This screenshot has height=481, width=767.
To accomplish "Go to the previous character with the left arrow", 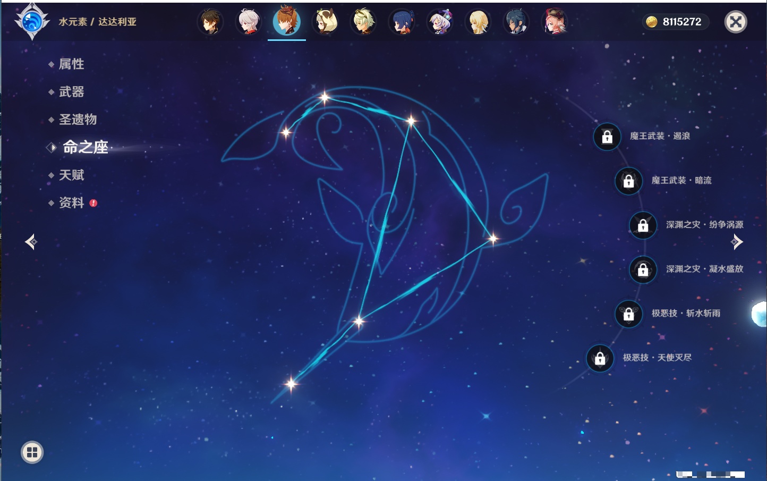I will 31,242.
